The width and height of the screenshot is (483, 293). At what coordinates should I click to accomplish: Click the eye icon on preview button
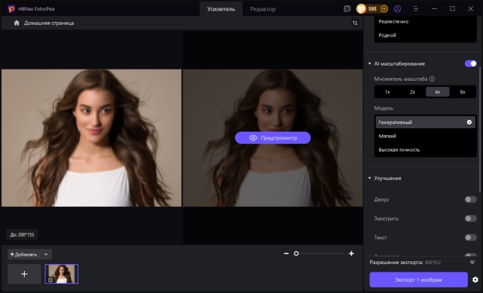[x=253, y=138]
